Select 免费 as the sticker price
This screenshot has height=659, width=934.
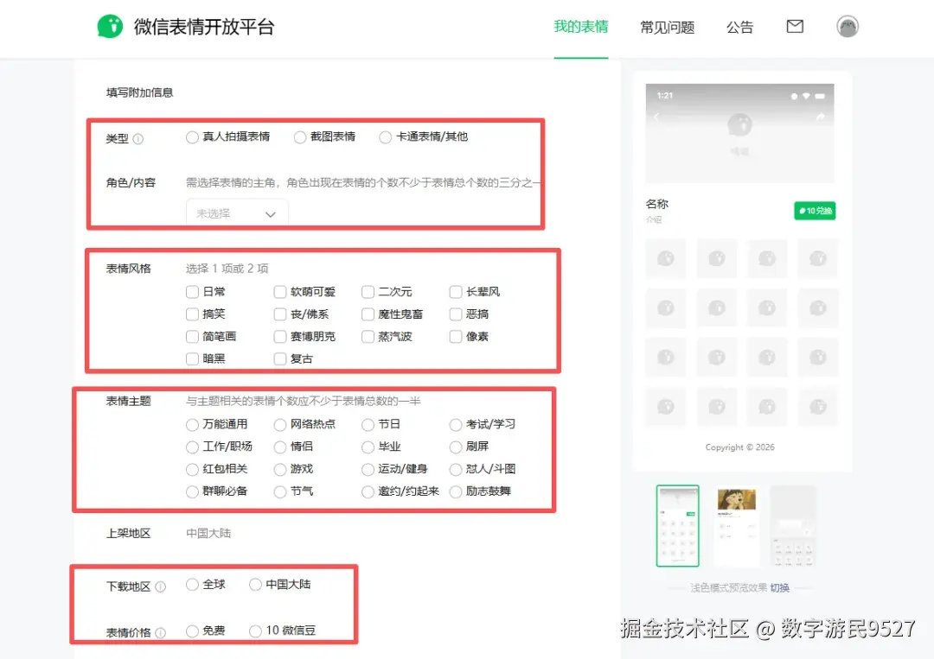[192, 630]
